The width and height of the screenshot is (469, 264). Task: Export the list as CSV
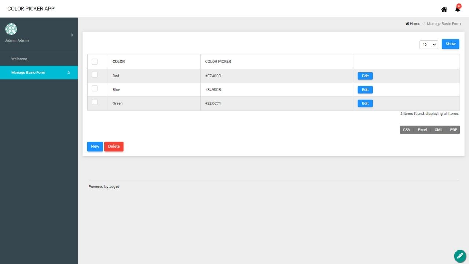pyautogui.click(x=406, y=130)
